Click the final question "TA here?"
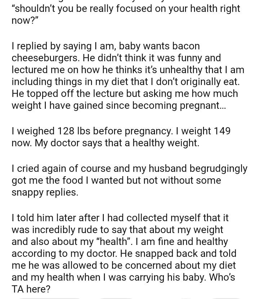Image resolution: width=259 pixels, height=299 pixels. (x=30, y=288)
